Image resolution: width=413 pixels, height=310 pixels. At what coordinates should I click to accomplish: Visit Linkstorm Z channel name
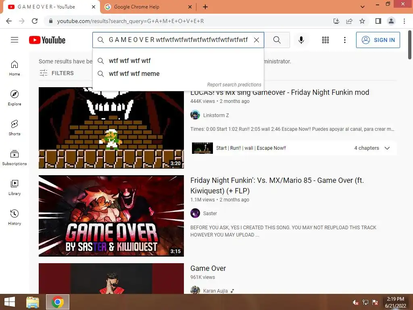216,115
